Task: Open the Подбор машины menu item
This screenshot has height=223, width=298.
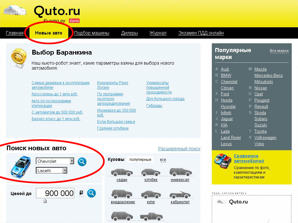Action: (92, 33)
